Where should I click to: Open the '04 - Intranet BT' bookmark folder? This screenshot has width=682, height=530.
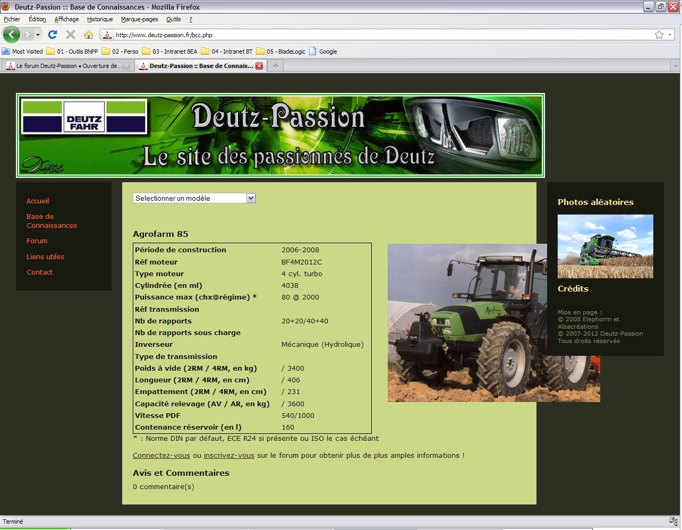pyautogui.click(x=227, y=52)
